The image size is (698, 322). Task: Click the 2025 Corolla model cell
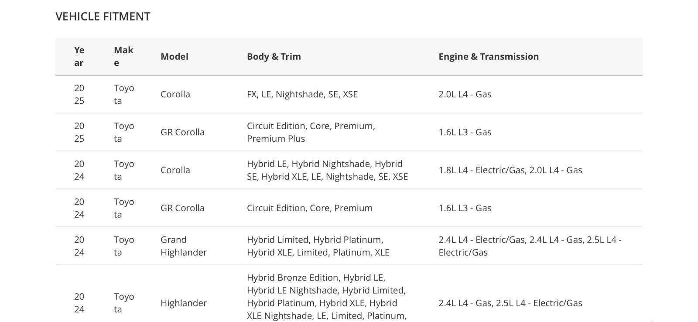pos(175,94)
